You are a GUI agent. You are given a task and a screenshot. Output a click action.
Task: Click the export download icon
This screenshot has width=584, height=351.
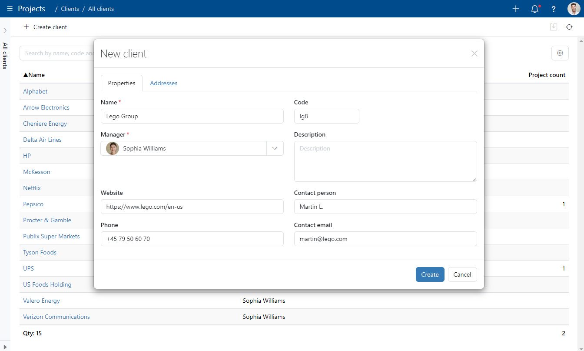coord(554,27)
